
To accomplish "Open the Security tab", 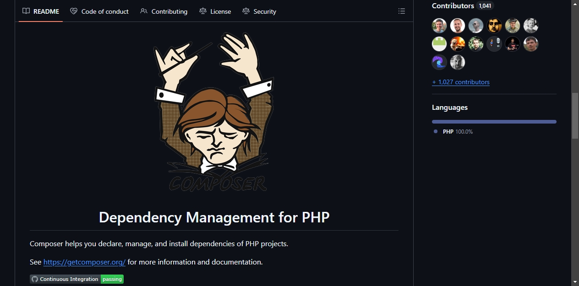I will [259, 11].
